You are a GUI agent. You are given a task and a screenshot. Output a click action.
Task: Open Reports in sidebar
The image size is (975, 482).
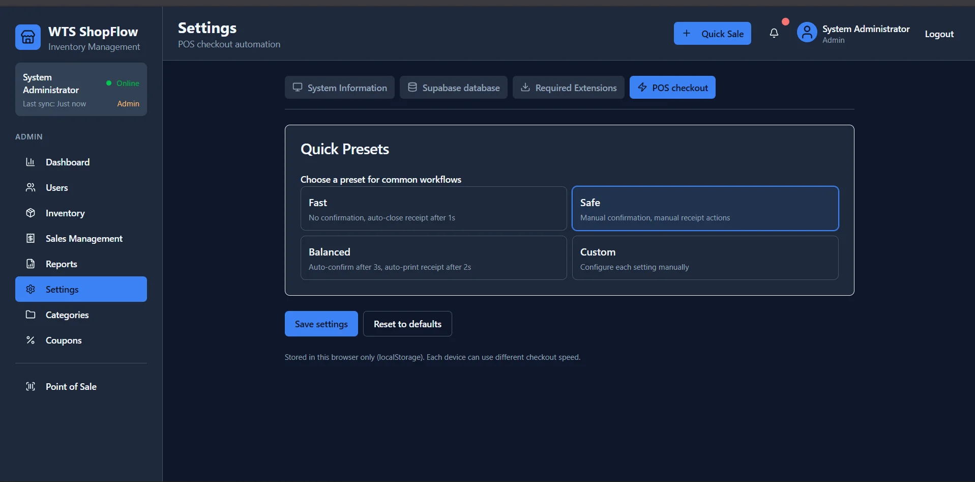[81, 264]
